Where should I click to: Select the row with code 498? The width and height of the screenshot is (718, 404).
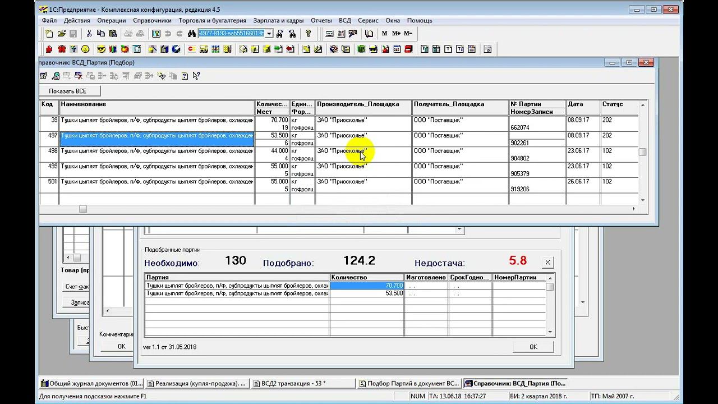pos(339,154)
